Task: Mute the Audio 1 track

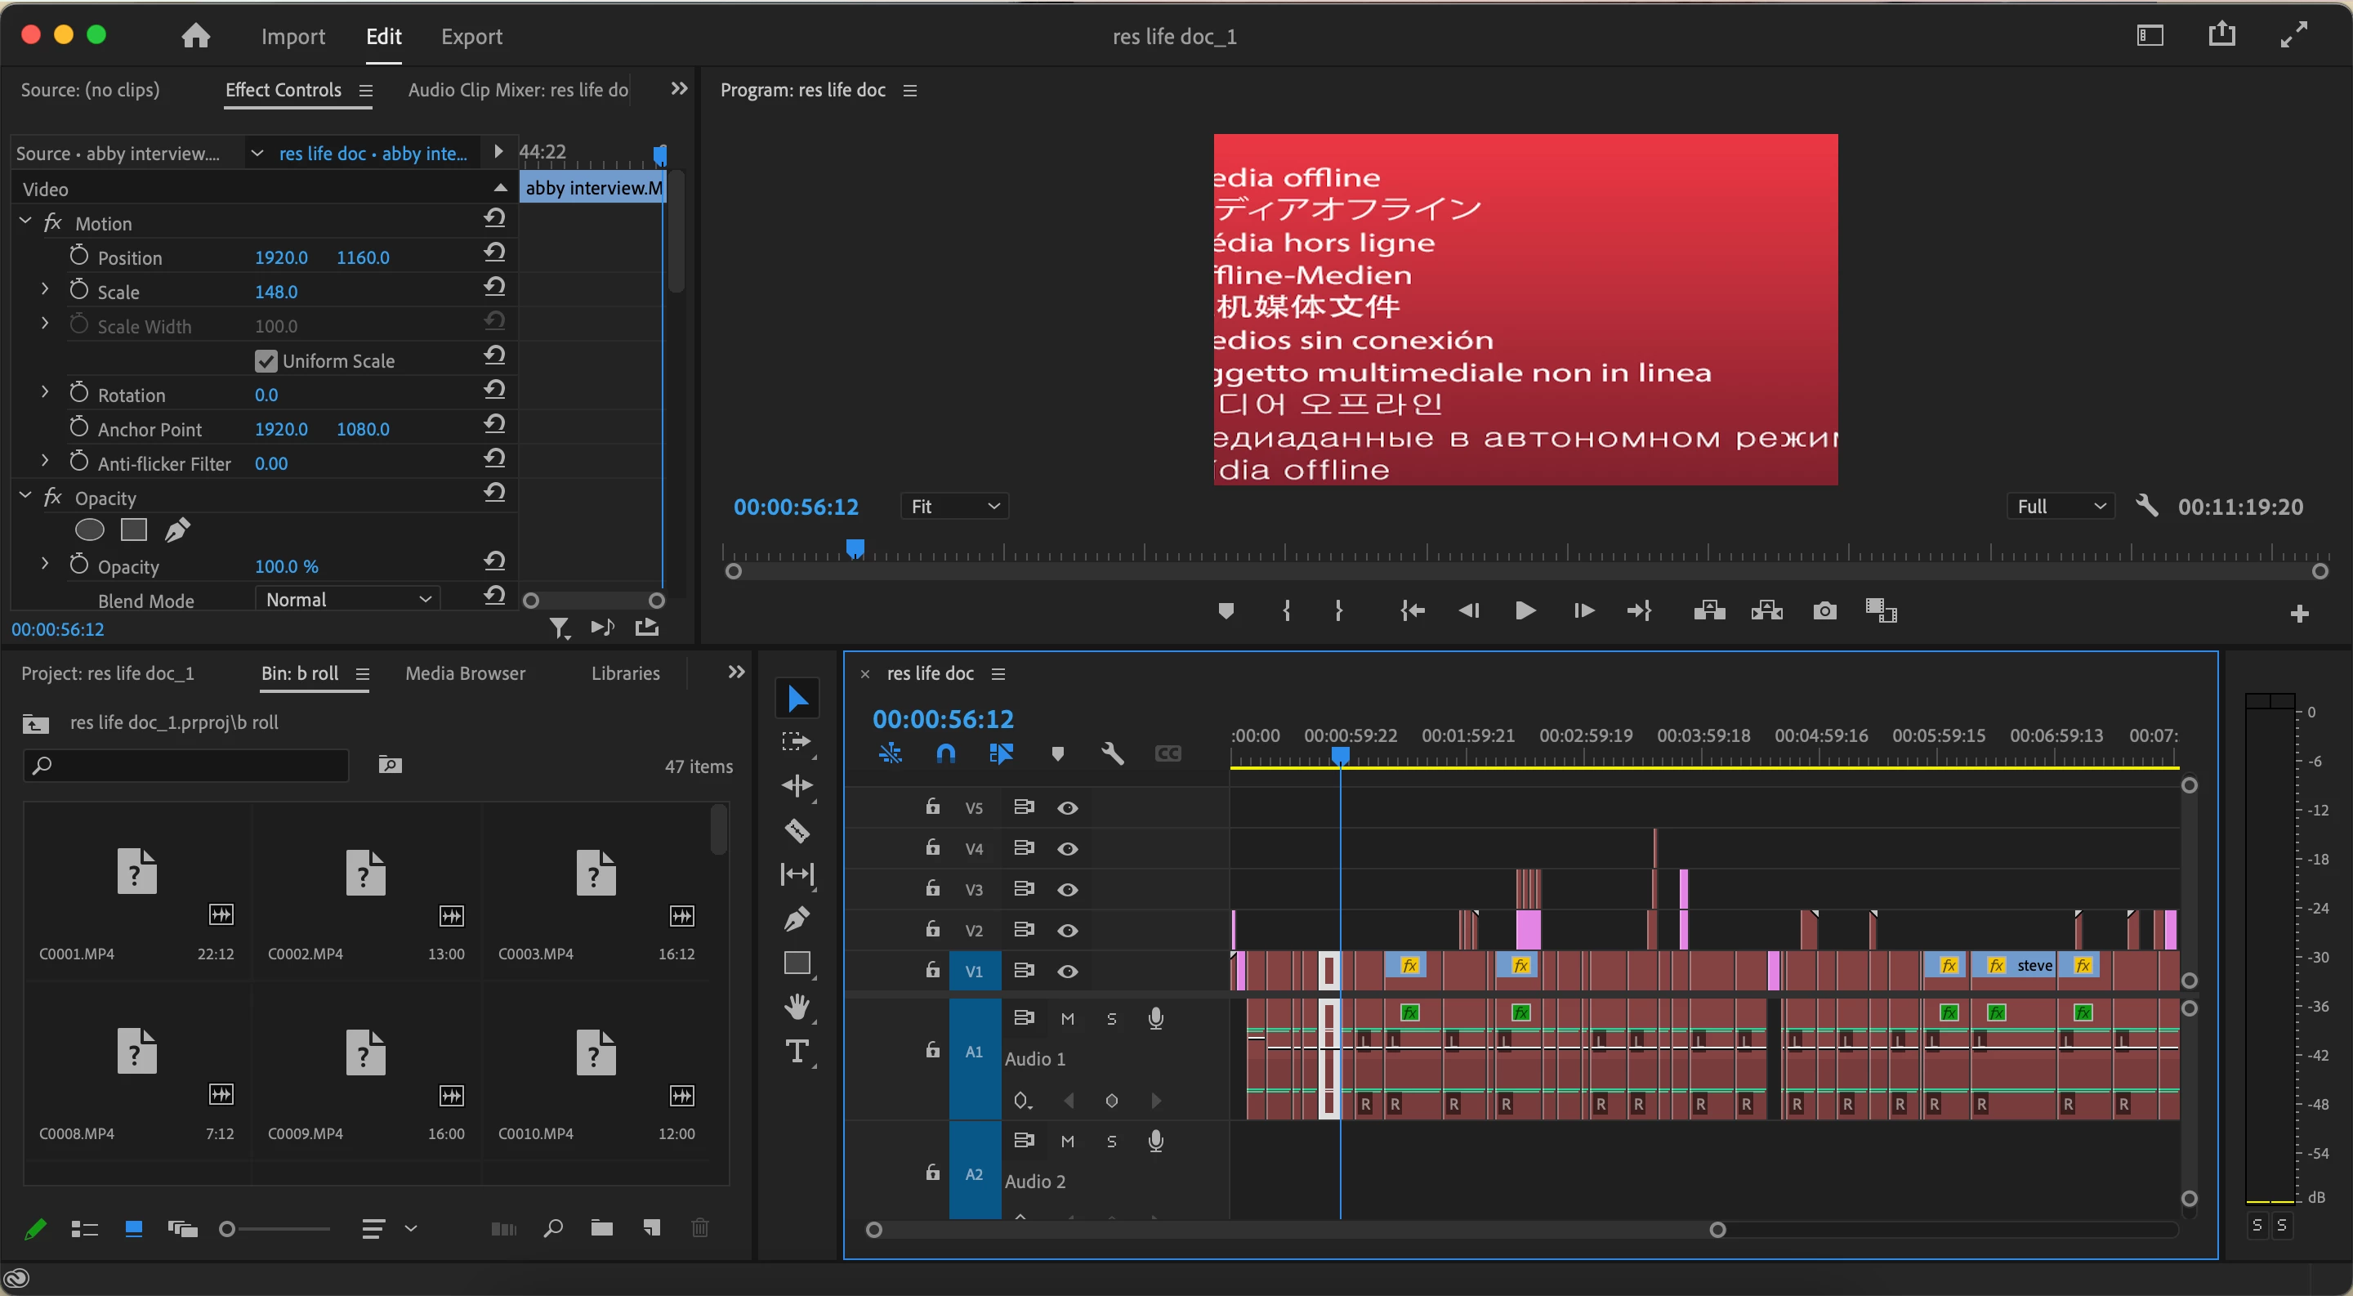Action: point(1067,1018)
